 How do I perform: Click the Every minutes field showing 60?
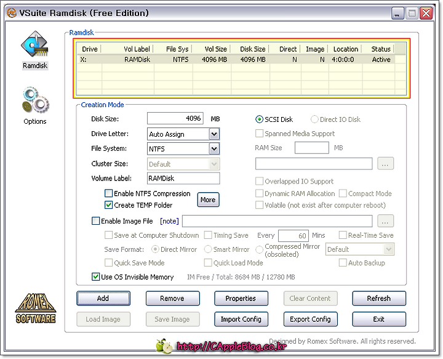[293, 235]
